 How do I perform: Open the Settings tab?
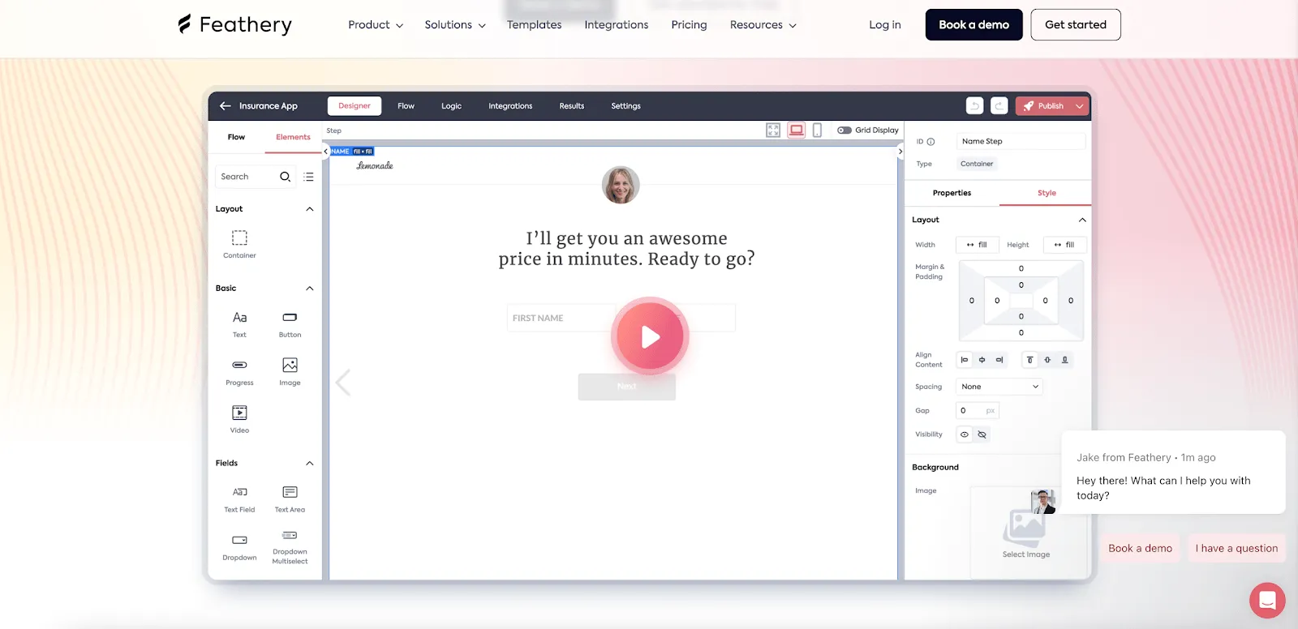tap(625, 106)
